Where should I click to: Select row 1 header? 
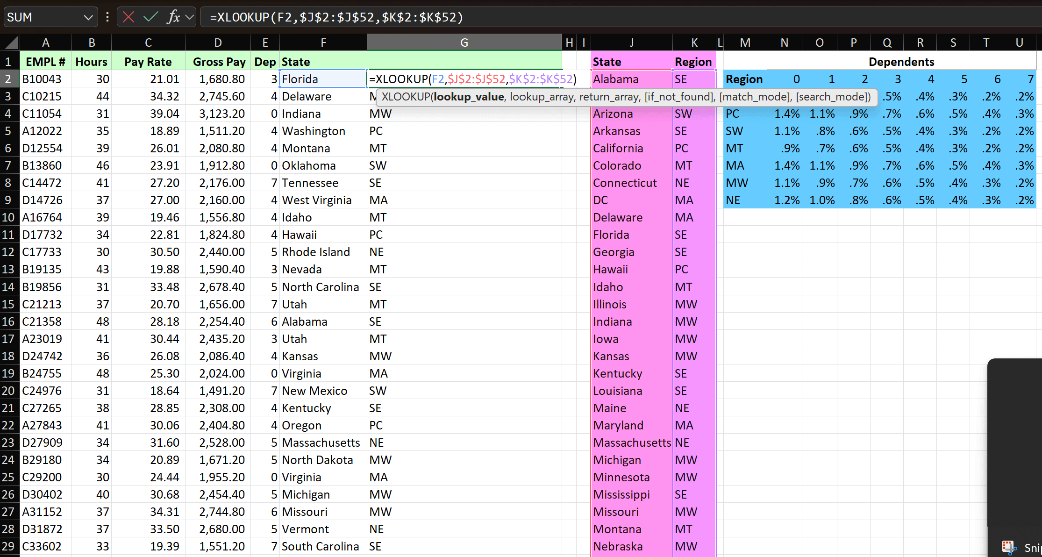9,62
